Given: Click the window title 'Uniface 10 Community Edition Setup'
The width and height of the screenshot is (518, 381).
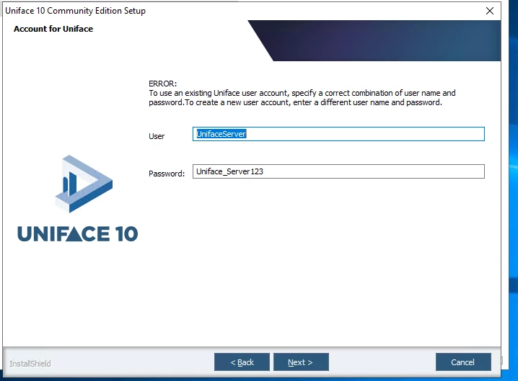Looking at the screenshot, I should pos(75,11).
